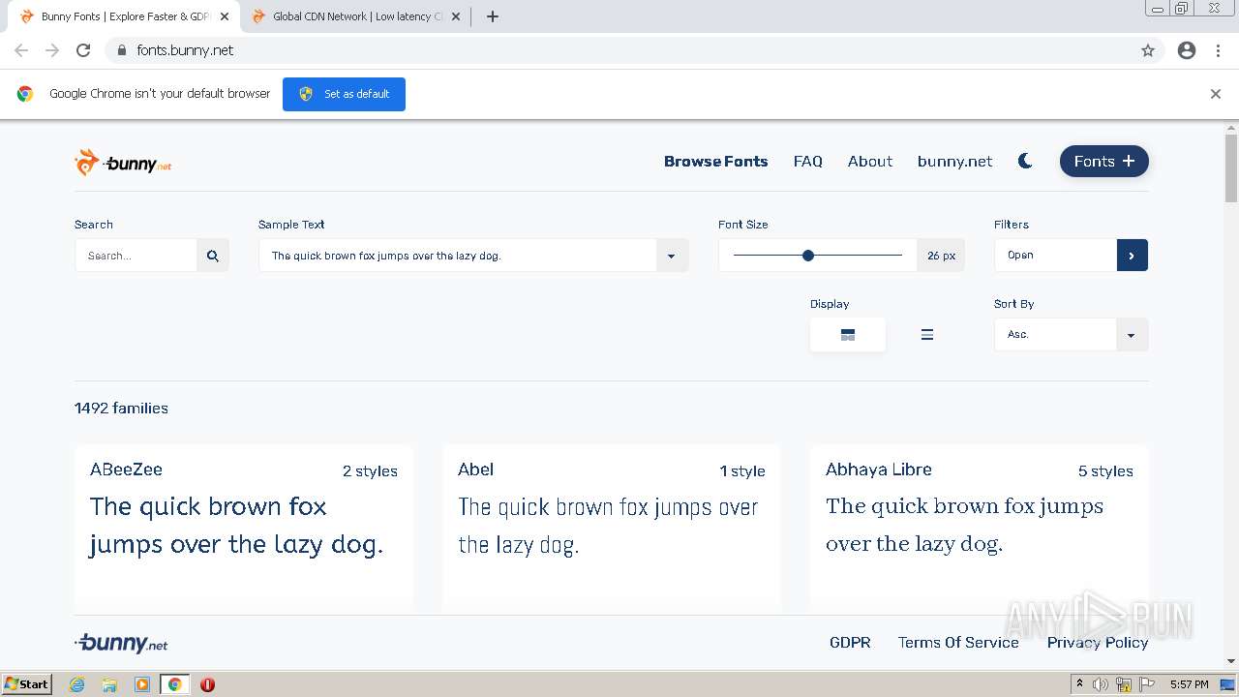Click the address bar URL
This screenshot has width=1239, height=697.
tap(185, 50)
